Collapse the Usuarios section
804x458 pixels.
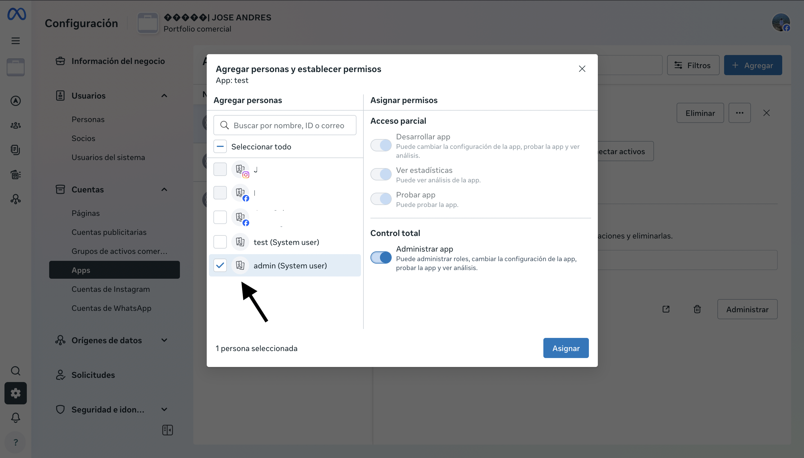tap(164, 96)
